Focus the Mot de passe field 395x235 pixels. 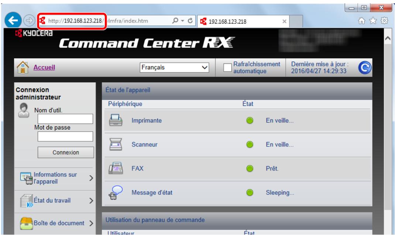65,136
